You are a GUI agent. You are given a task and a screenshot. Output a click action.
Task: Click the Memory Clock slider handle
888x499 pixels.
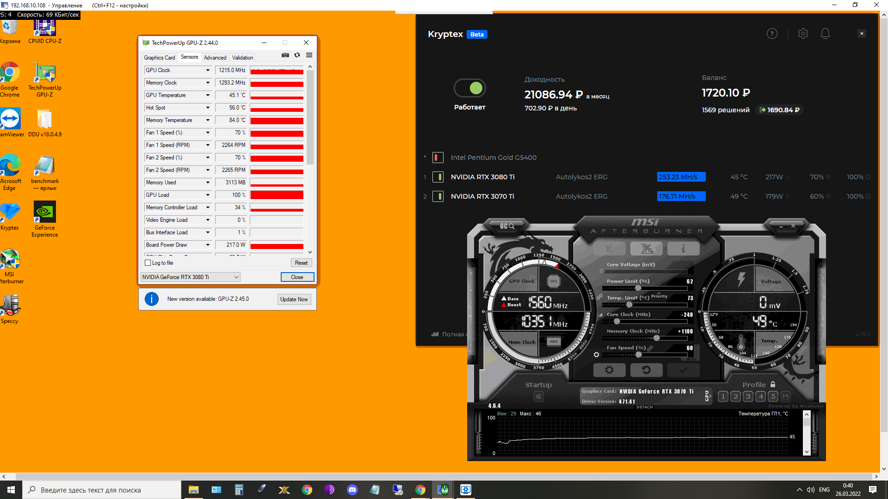click(x=656, y=338)
